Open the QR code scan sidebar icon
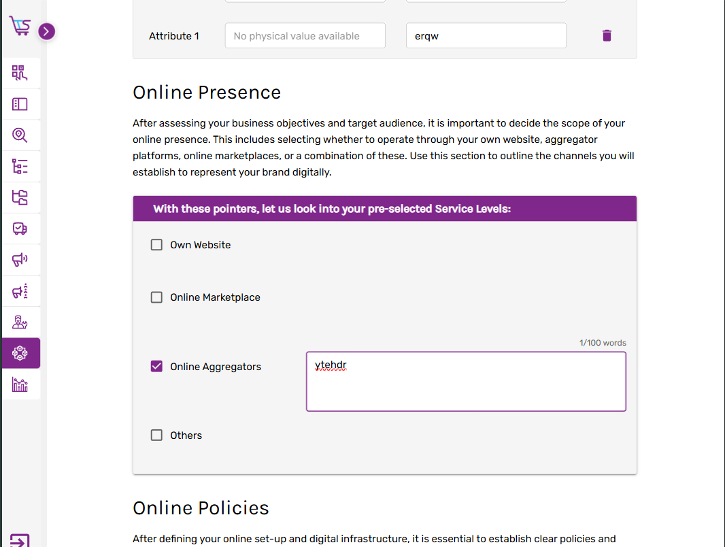 click(20, 73)
